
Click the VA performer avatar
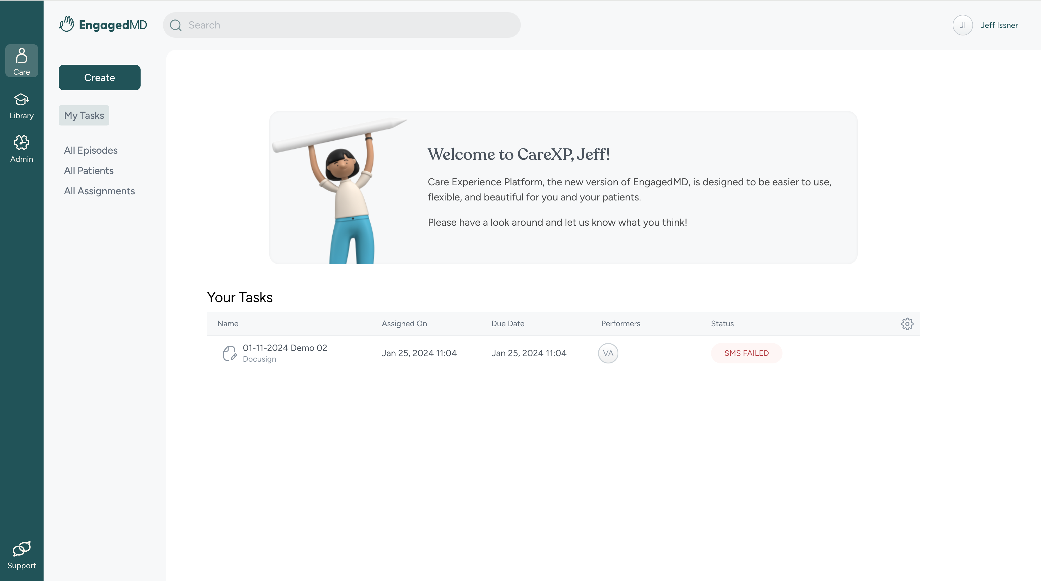[608, 353]
